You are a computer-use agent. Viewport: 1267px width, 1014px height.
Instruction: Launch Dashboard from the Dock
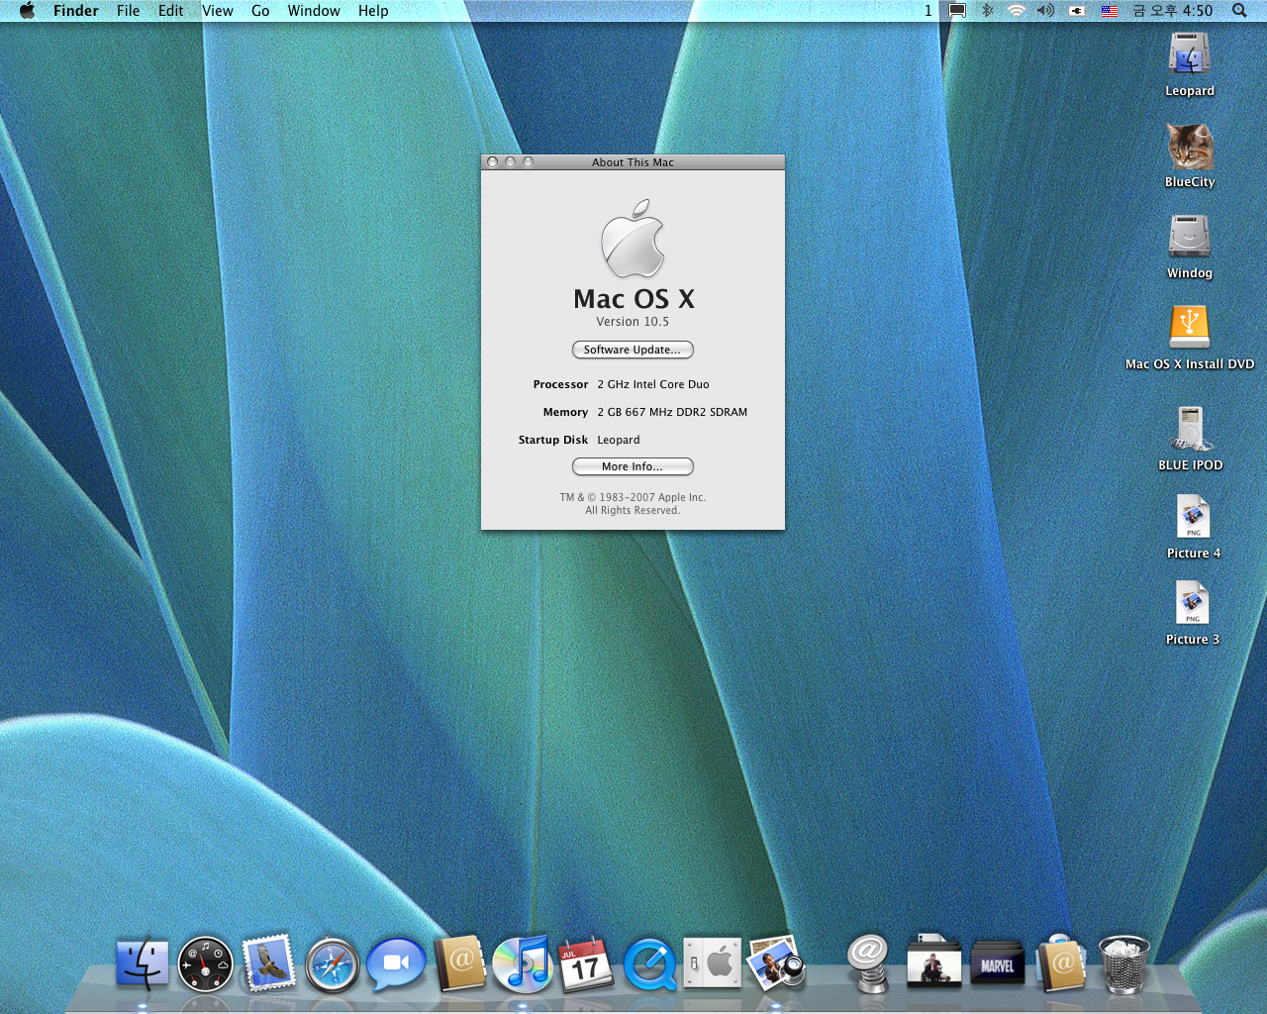click(x=206, y=963)
